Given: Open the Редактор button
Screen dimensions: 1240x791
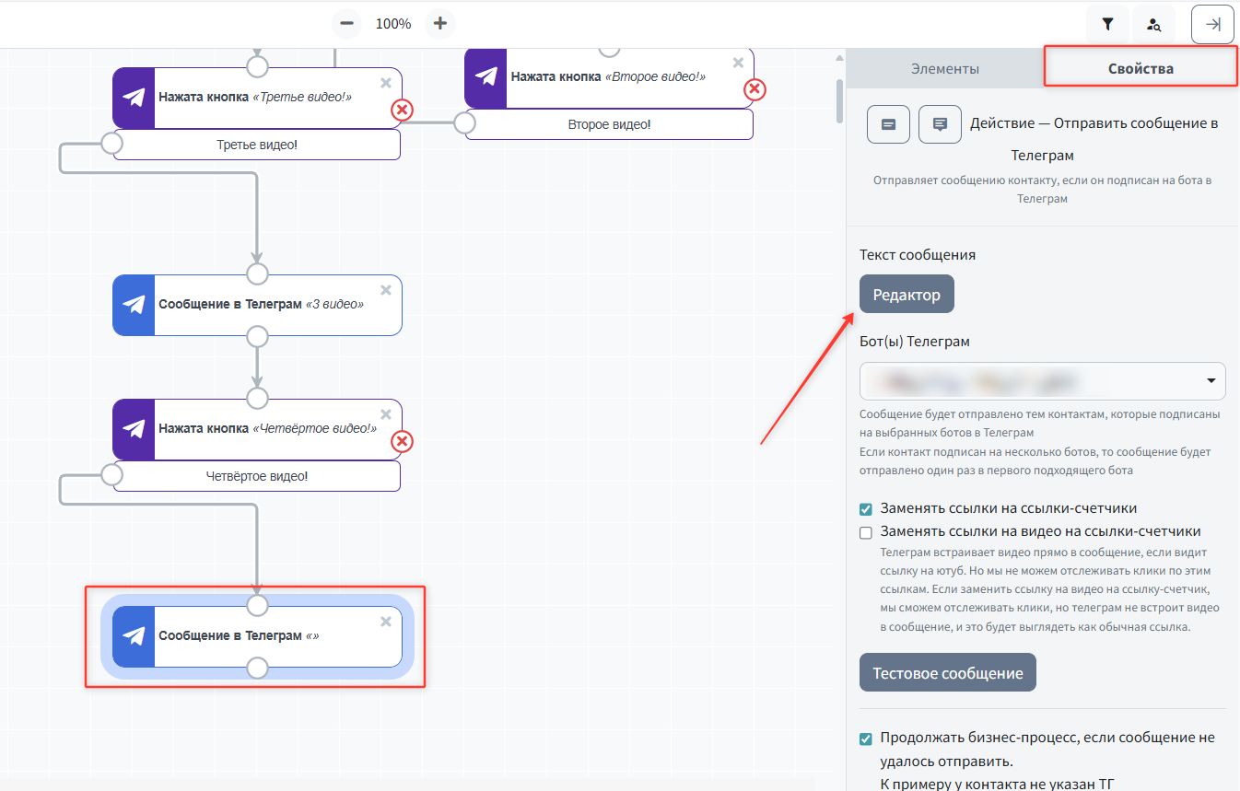Looking at the screenshot, I should [x=907, y=295].
